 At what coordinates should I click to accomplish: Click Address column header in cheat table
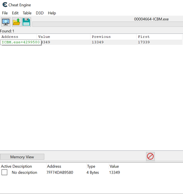pos(54,166)
